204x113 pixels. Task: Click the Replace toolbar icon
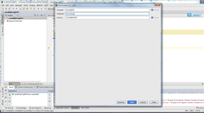[34, 9]
